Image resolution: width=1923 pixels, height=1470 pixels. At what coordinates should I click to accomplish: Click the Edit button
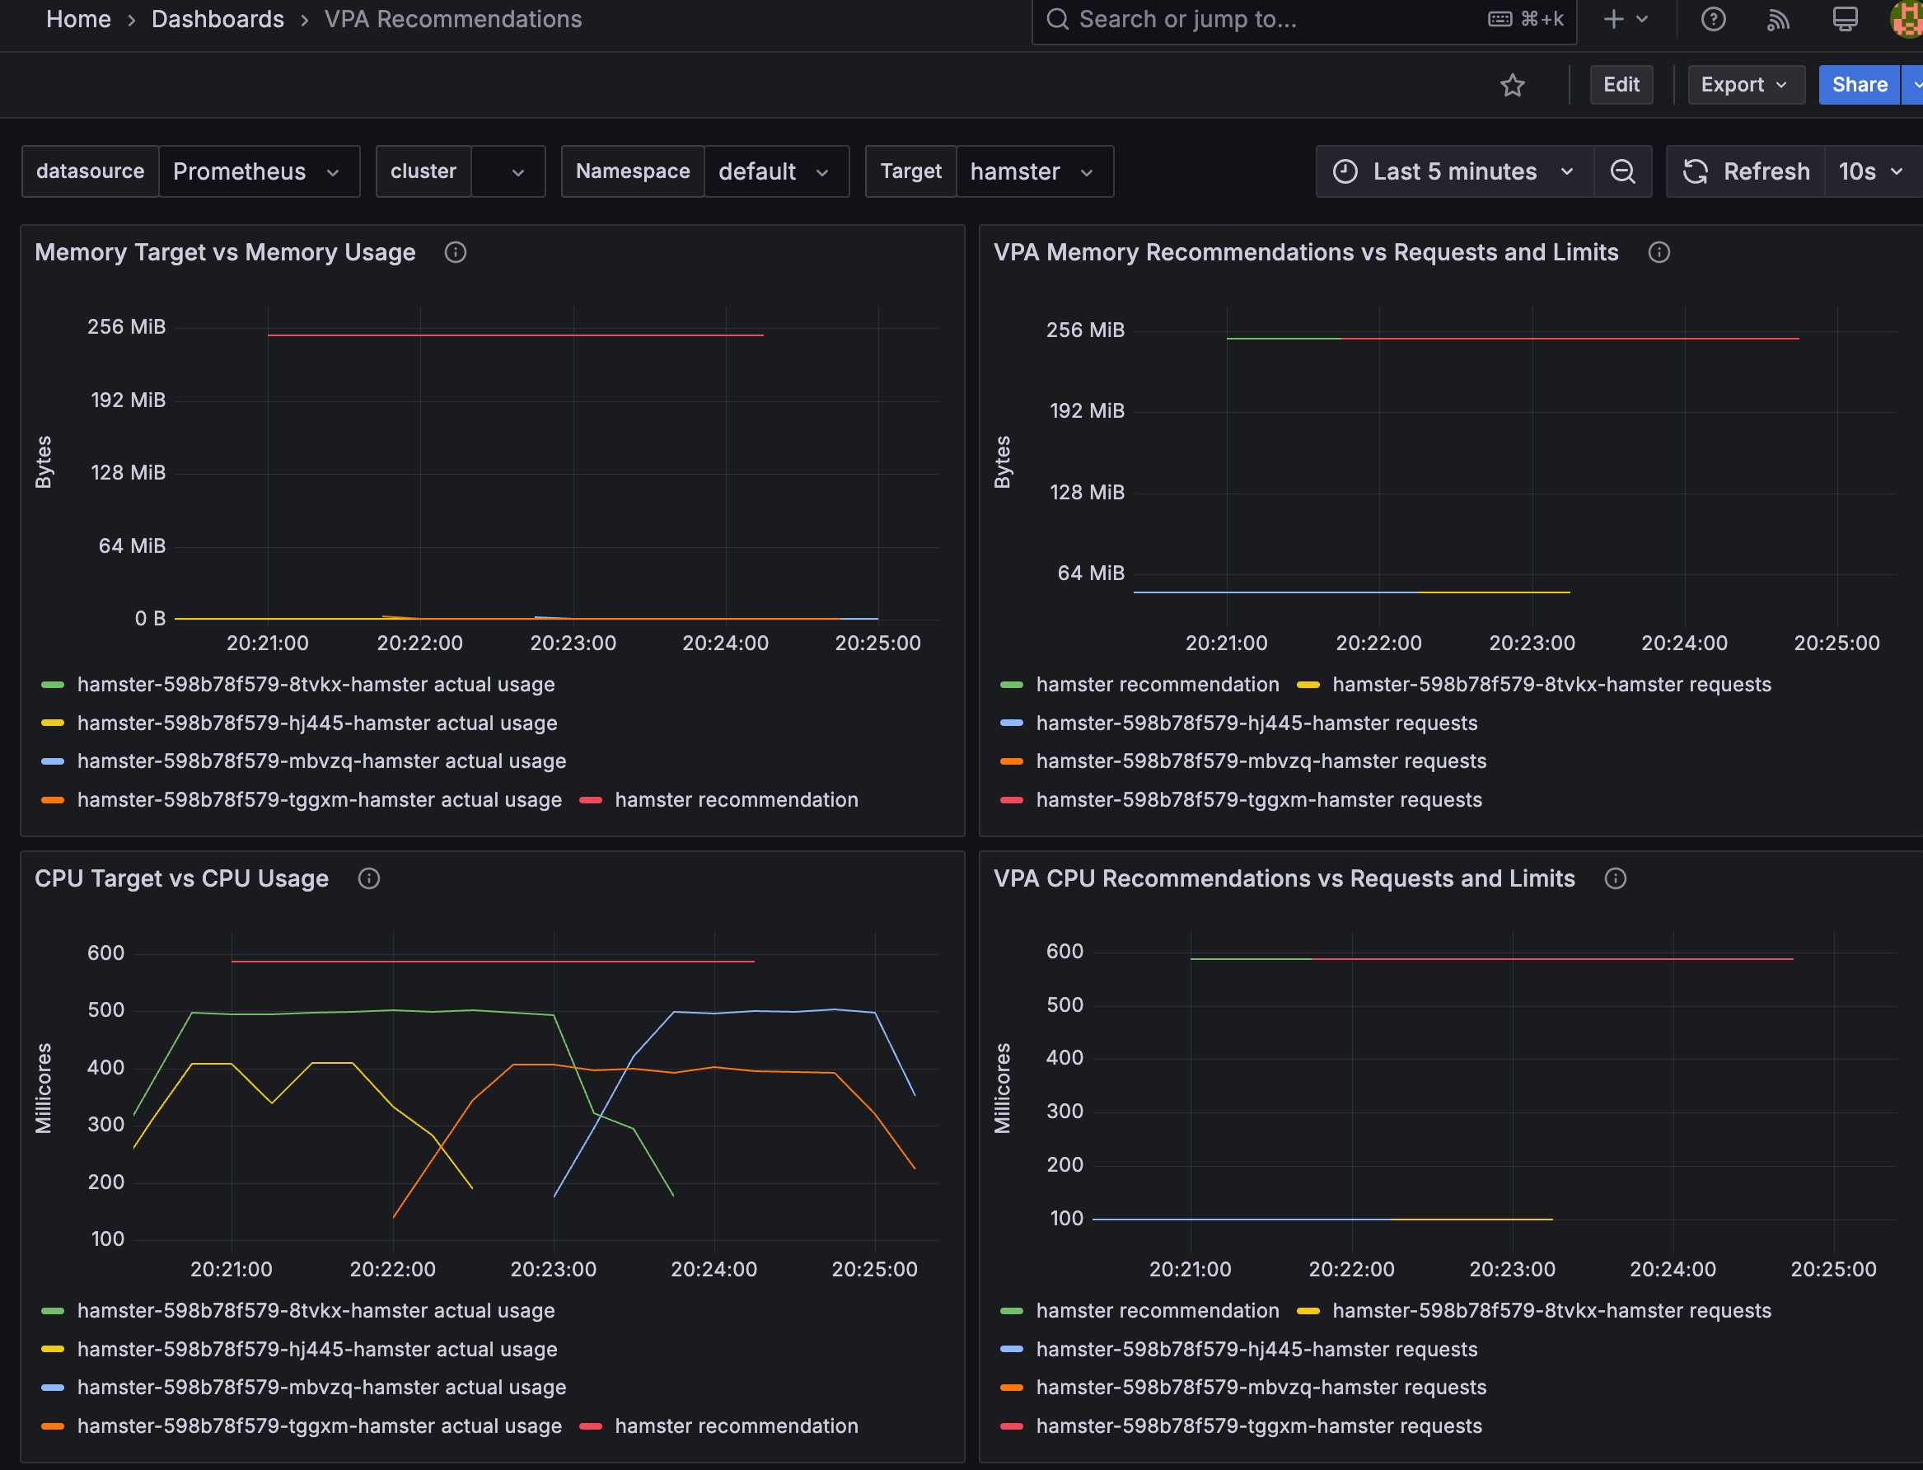(x=1621, y=85)
